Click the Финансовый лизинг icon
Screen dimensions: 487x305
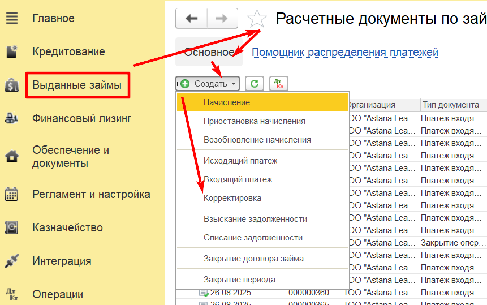tap(12, 118)
